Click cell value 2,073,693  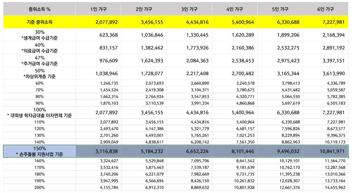pyautogui.click(x=154, y=83)
